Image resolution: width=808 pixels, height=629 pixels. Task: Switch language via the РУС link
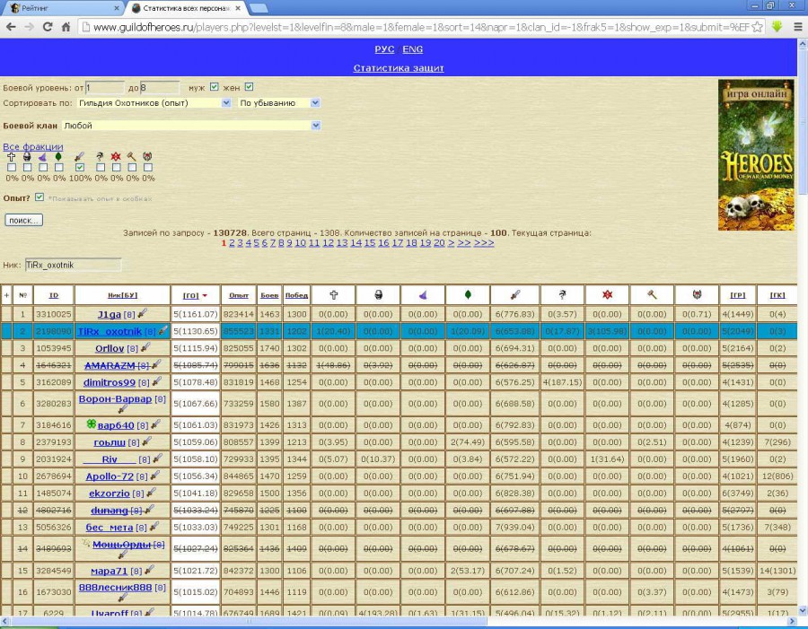(x=384, y=49)
